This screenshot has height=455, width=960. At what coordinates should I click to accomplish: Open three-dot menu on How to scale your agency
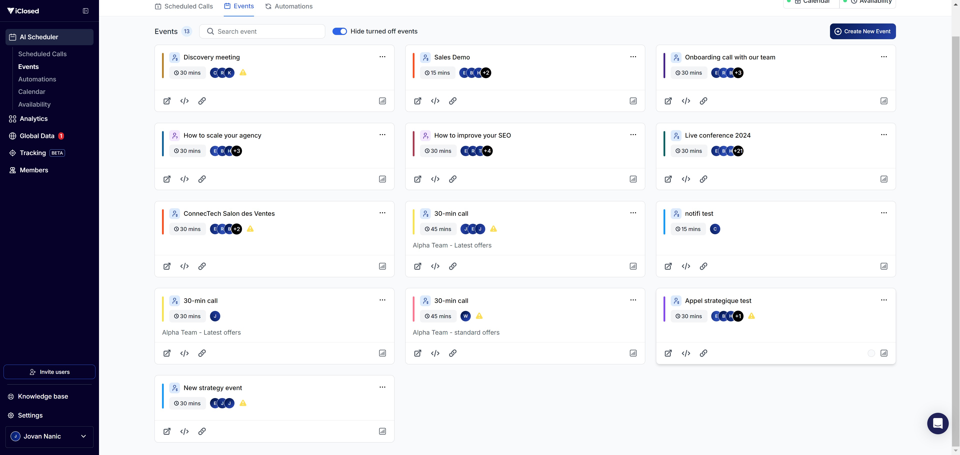pyautogui.click(x=382, y=135)
